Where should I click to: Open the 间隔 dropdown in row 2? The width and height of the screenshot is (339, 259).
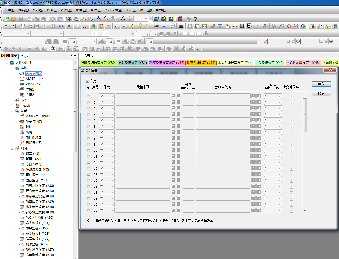tap(273, 102)
